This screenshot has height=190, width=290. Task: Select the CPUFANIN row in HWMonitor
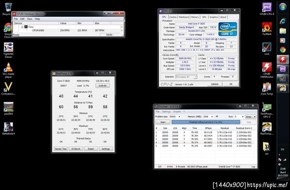click(67, 30)
